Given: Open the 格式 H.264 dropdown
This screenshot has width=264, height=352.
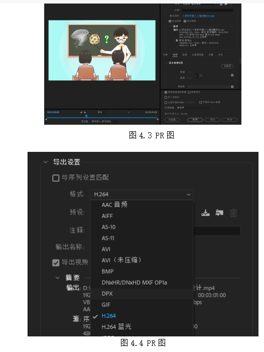Looking at the screenshot, I should [142, 195].
